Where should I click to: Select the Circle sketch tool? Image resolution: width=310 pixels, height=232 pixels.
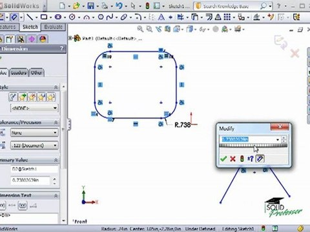(x=72, y=17)
